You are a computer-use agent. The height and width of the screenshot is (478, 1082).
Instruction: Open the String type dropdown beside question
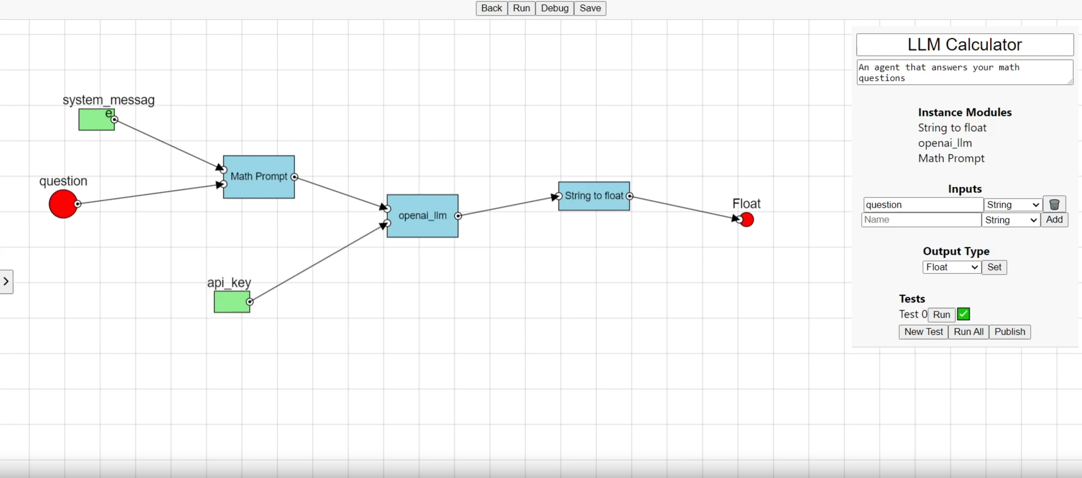[x=1012, y=204]
